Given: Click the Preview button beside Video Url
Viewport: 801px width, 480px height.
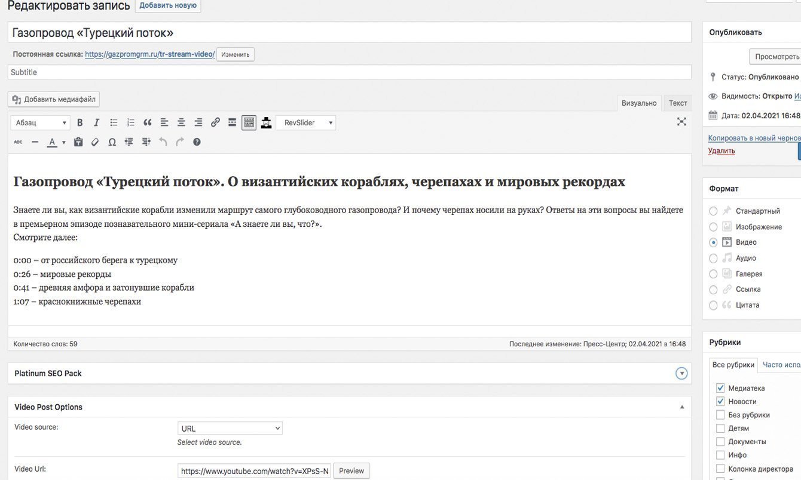Looking at the screenshot, I should click(x=351, y=471).
